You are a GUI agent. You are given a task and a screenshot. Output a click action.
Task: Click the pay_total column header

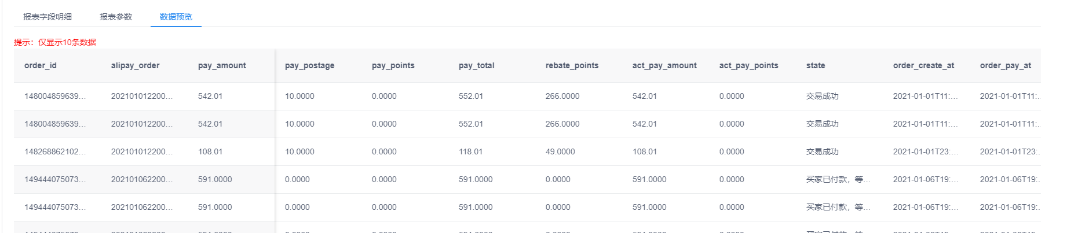pyautogui.click(x=476, y=65)
